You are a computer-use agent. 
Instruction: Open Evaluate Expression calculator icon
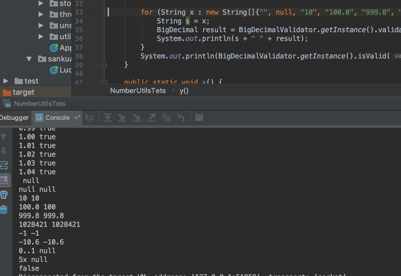tap(199, 118)
